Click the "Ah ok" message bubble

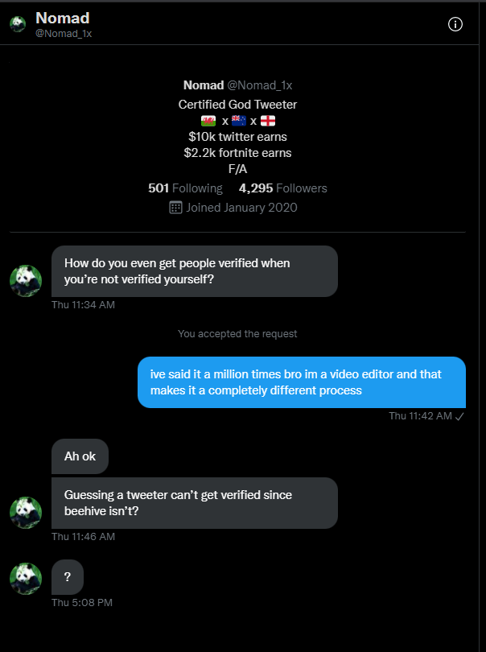point(80,456)
